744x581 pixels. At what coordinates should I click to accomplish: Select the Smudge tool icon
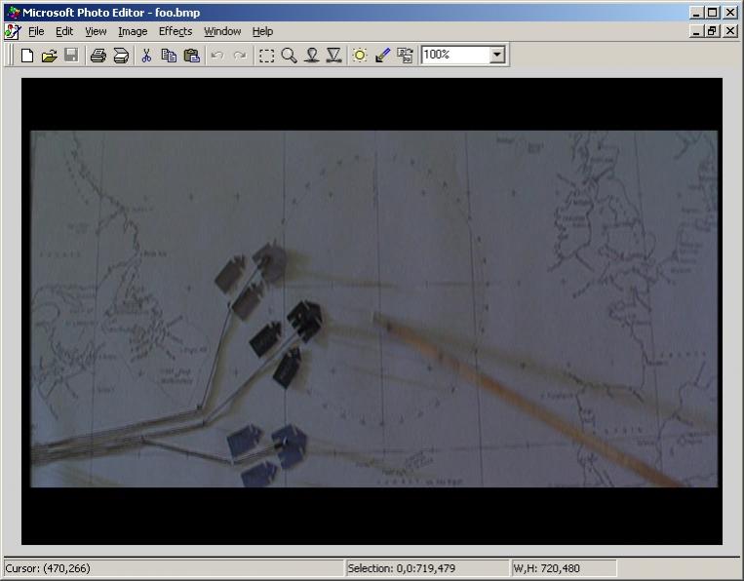(311, 56)
